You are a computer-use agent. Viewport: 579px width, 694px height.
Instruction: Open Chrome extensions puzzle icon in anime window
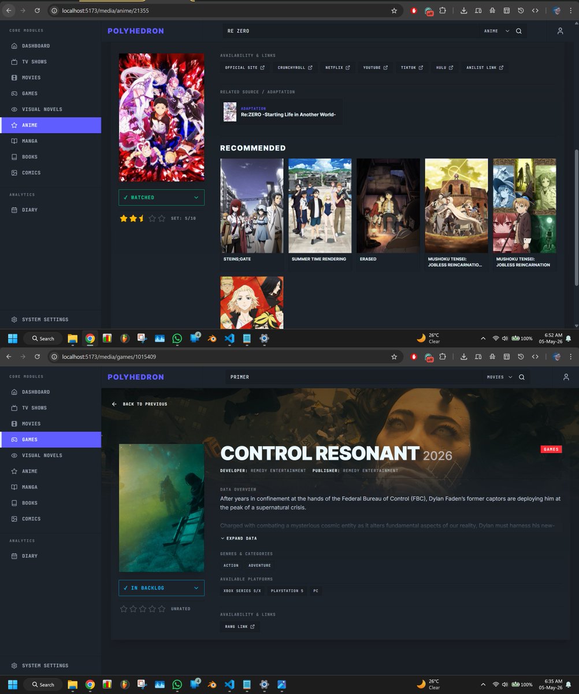pos(443,10)
